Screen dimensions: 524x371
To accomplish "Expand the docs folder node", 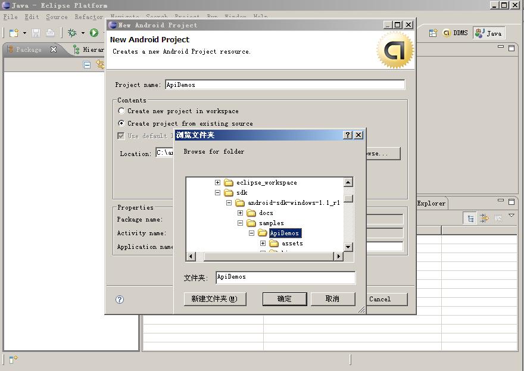I will pyautogui.click(x=241, y=213).
